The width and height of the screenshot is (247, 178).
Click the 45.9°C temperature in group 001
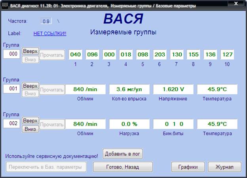tap(217, 89)
